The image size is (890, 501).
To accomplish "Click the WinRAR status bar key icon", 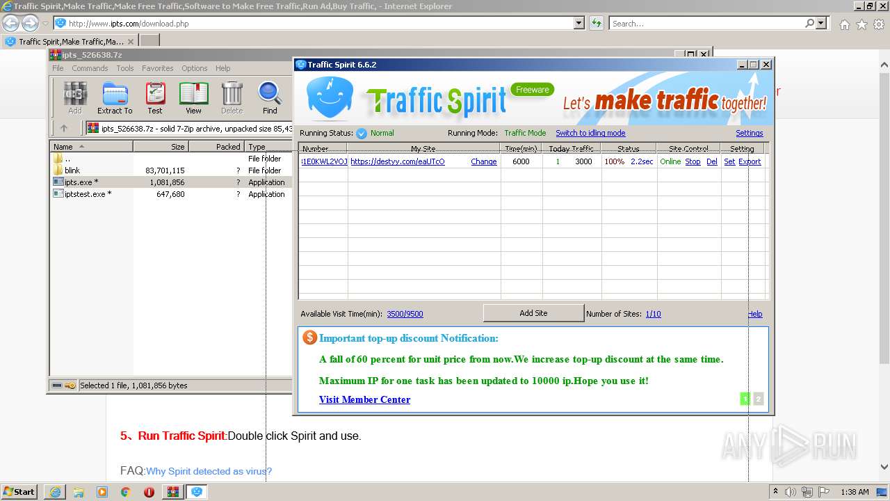I will pos(70,385).
